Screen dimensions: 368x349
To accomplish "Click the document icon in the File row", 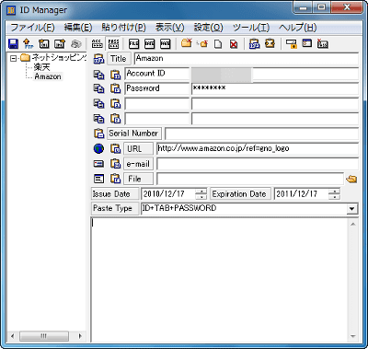I will [x=98, y=179].
